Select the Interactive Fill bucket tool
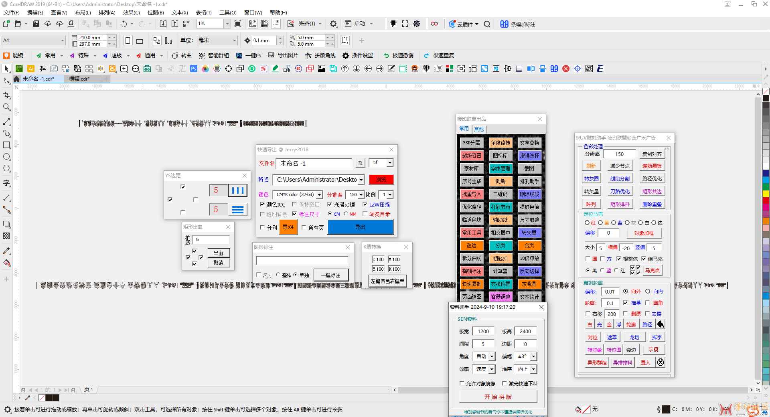 6,263
